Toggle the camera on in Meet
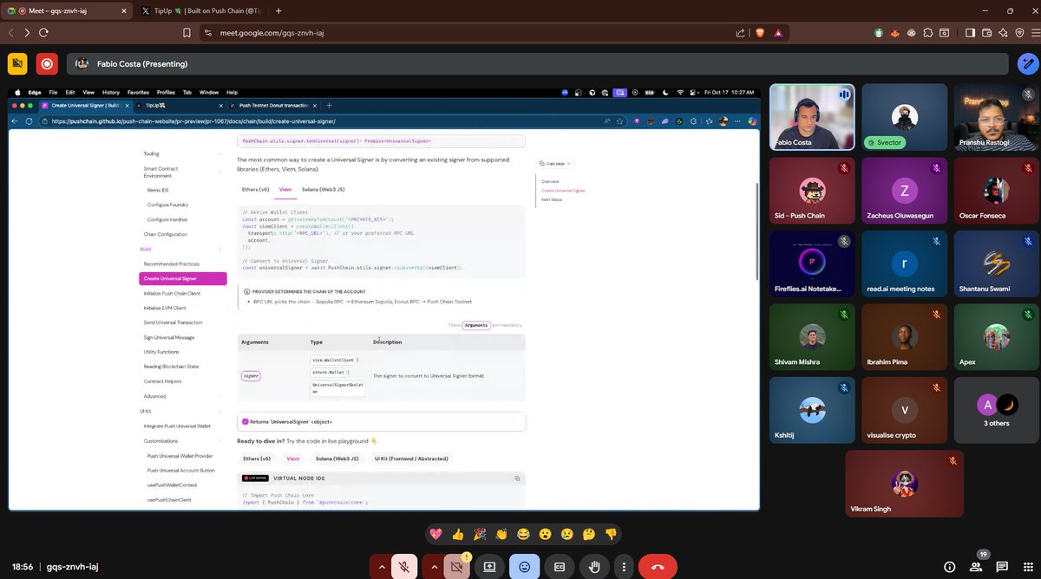Screen dimensions: 1041x579 click(x=455, y=567)
